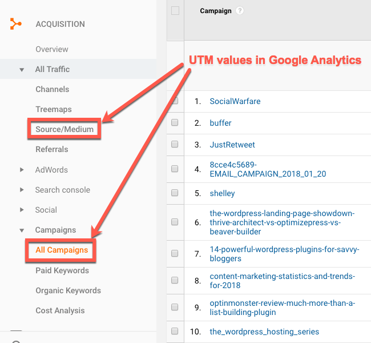The image size is (371, 343).
Task: Open the wordpress-landing-page-showdown campaign link
Action: click(282, 222)
